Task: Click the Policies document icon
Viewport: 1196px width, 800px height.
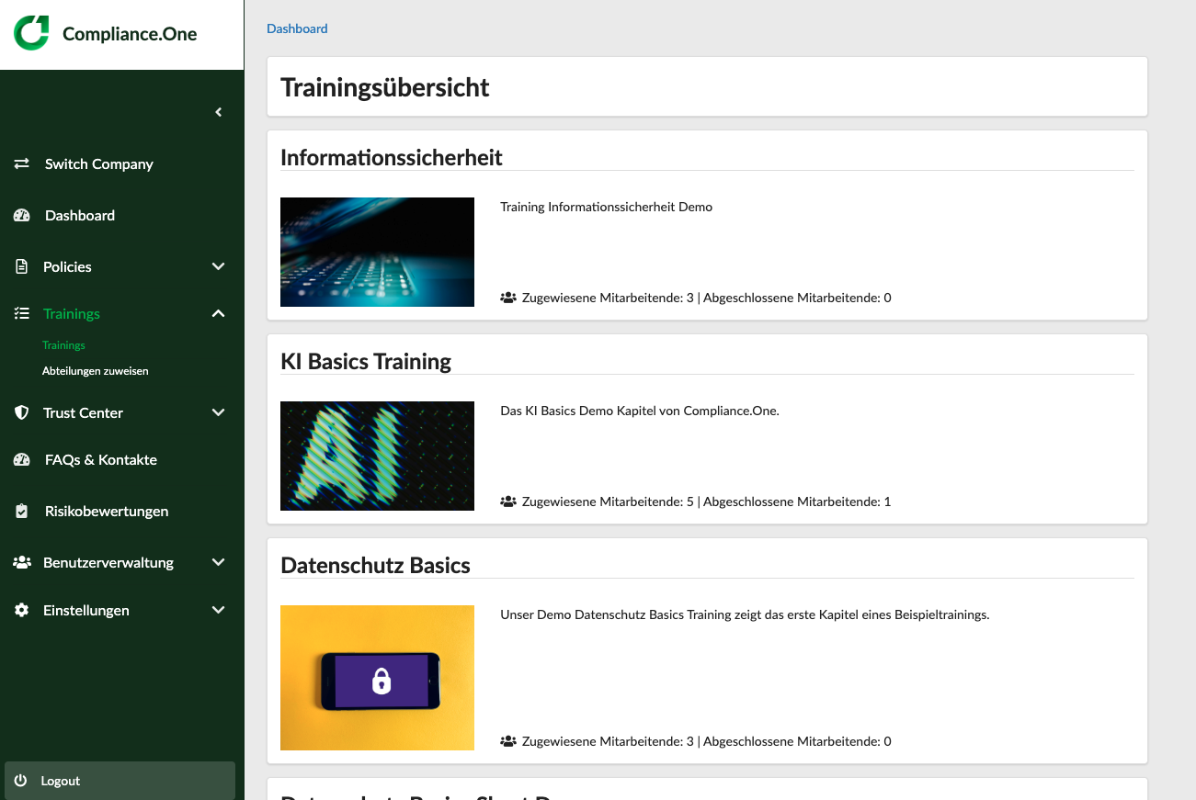Action: coord(22,266)
